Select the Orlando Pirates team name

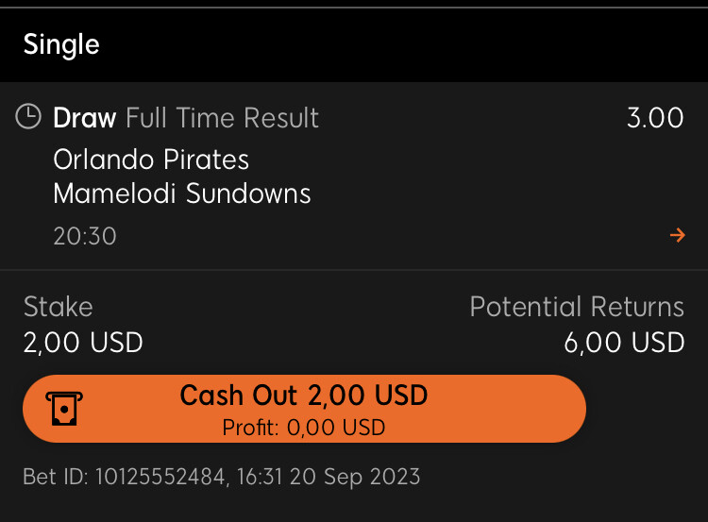click(x=151, y=160)
